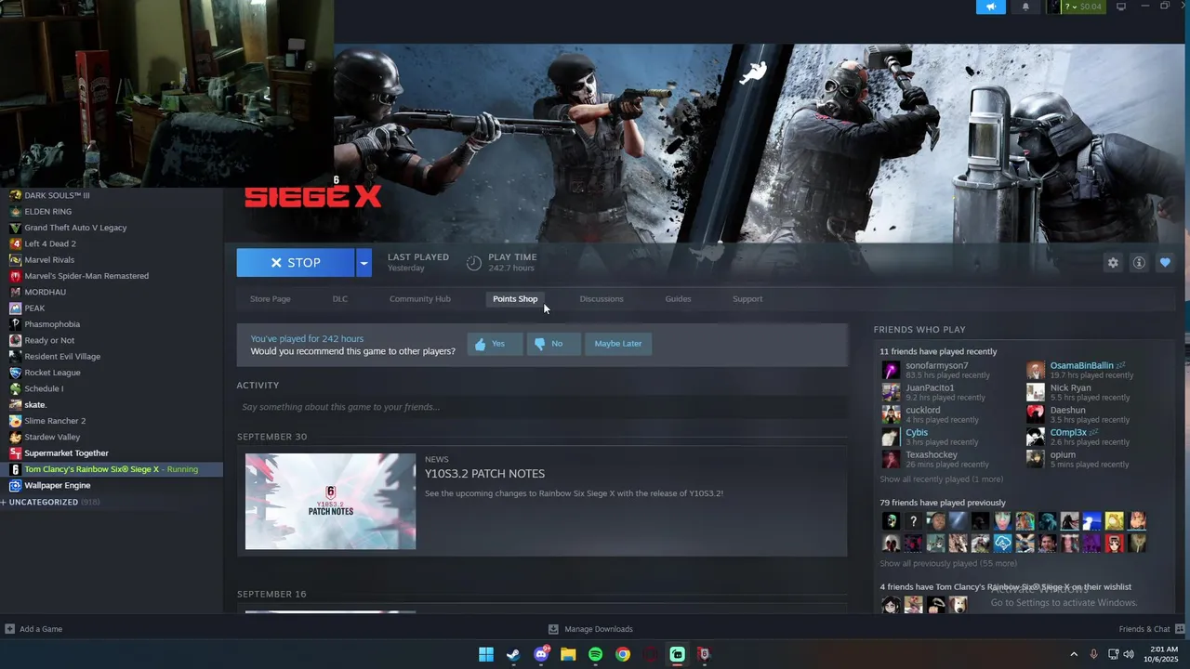Recommend the game with Yes thumbs up
Screen dimensions: 1190x669
(x=495, y=344)
